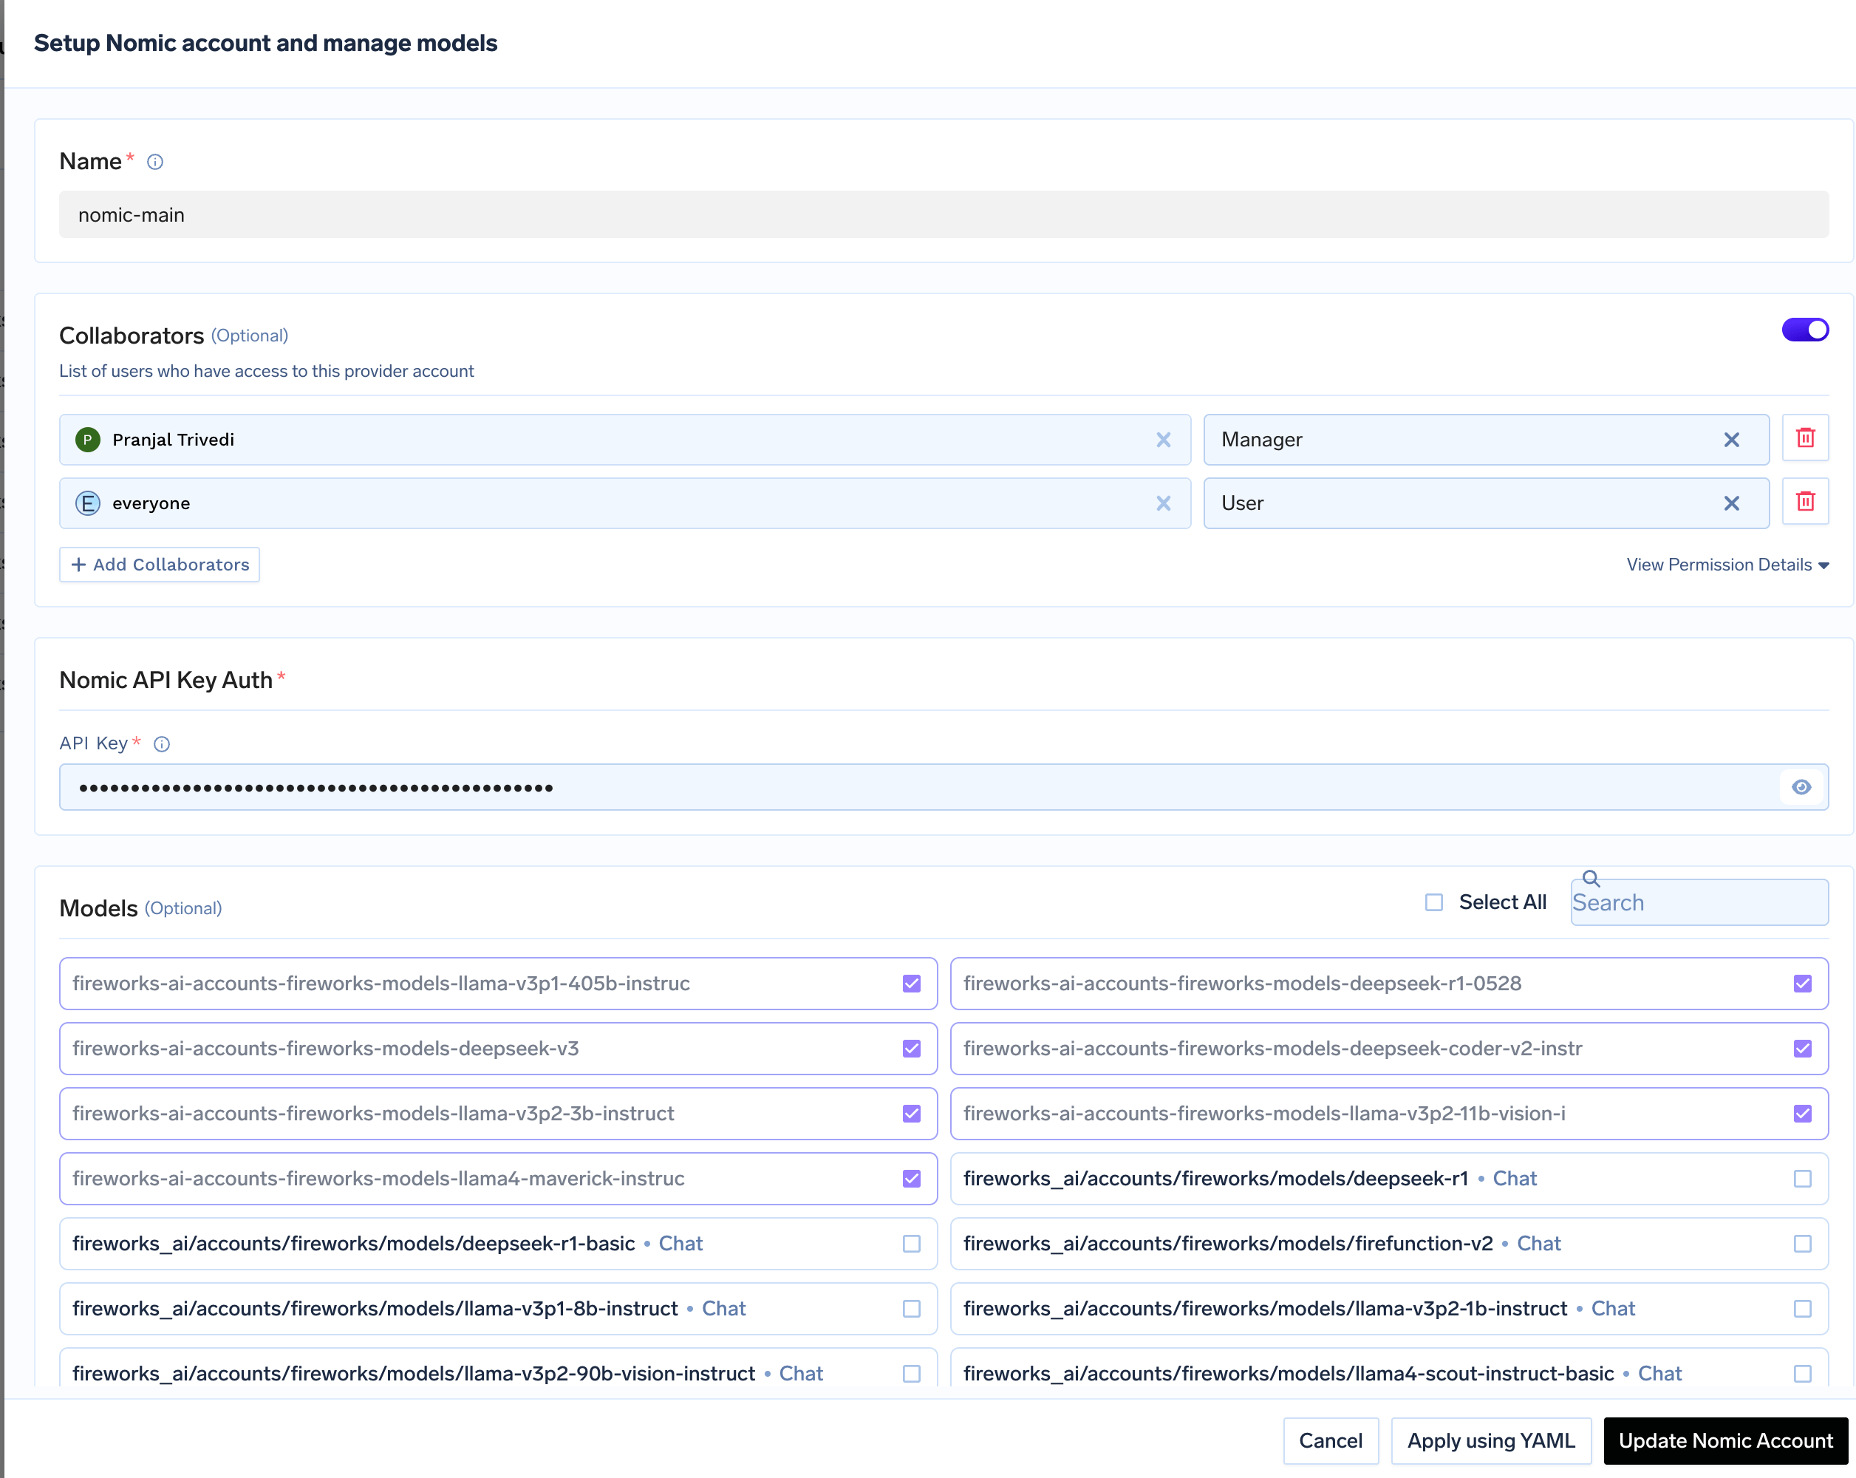Uncheck the llama-v3p2-3b-instruct model

coord(912,1113)
